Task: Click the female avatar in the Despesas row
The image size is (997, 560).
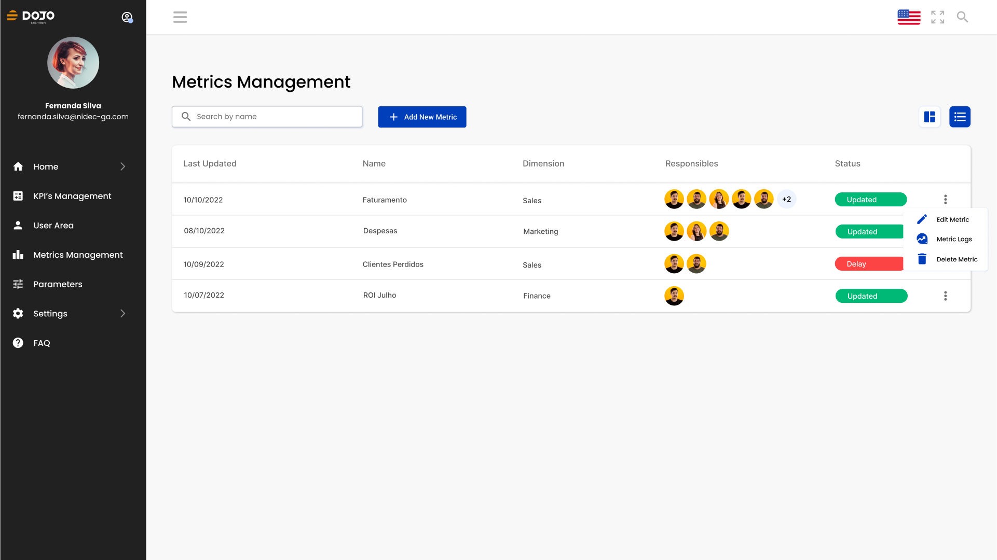Action: coord(696,231)
